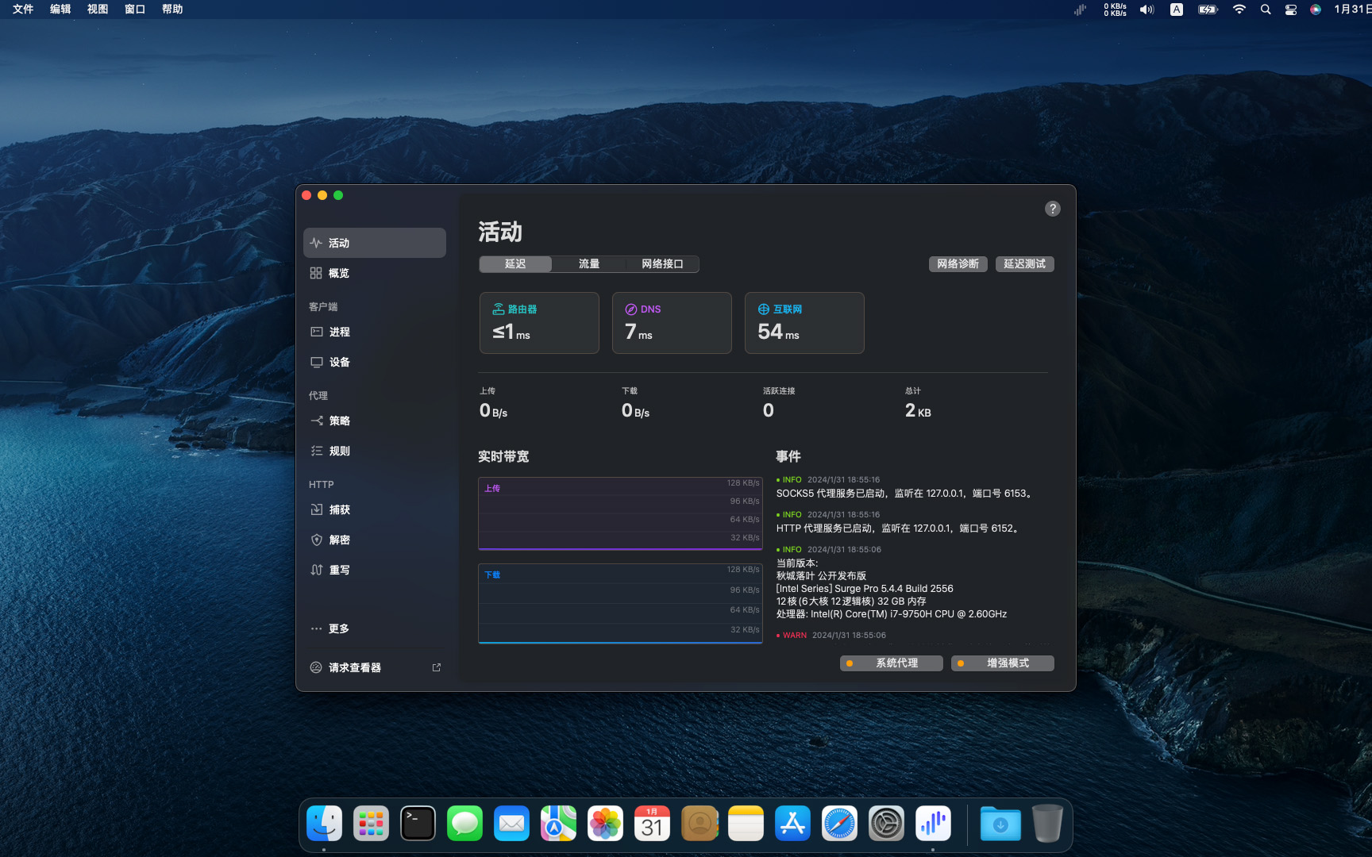Open Mail from the Dock
Image resolution: width=1372 pixels, height=857 pixels.
pos(511,824)
